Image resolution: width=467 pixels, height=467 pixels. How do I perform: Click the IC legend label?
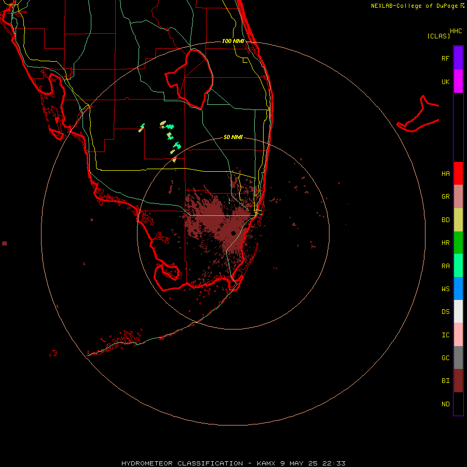[445, 335]
